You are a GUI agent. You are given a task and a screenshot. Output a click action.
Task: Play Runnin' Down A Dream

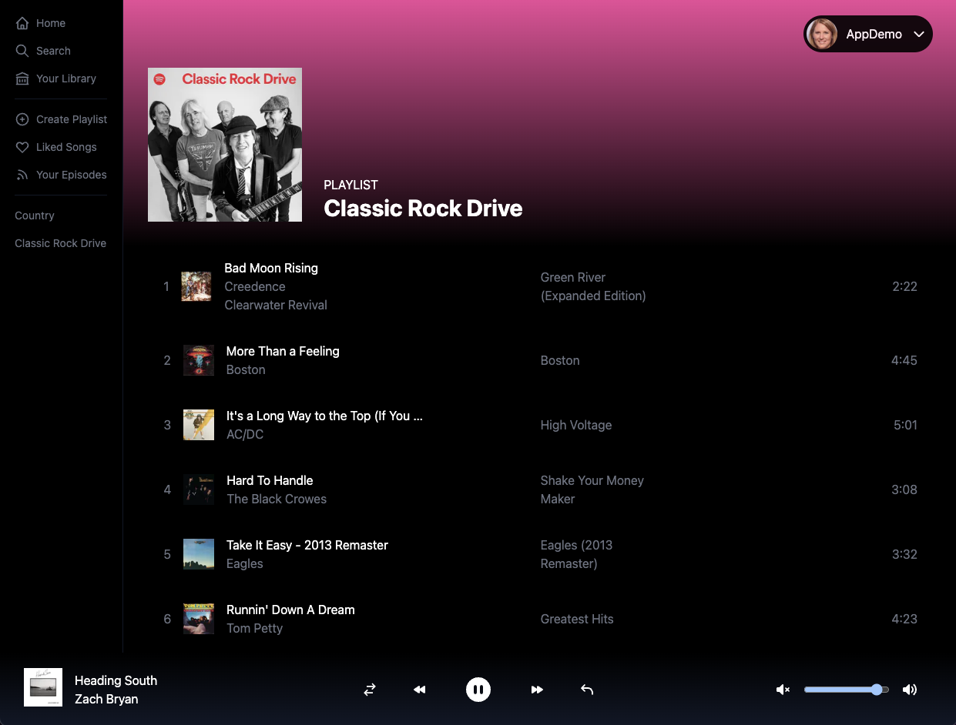[290, 610]
